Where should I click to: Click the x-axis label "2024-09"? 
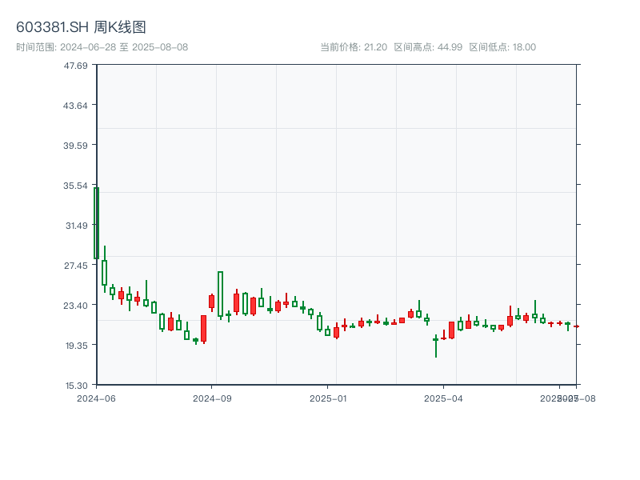212,398
